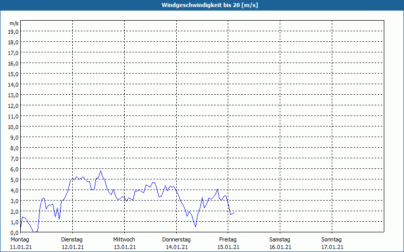Click the date 12.01.21
Image resolution: width=404 pixels, height=252 pixels.
73,247
